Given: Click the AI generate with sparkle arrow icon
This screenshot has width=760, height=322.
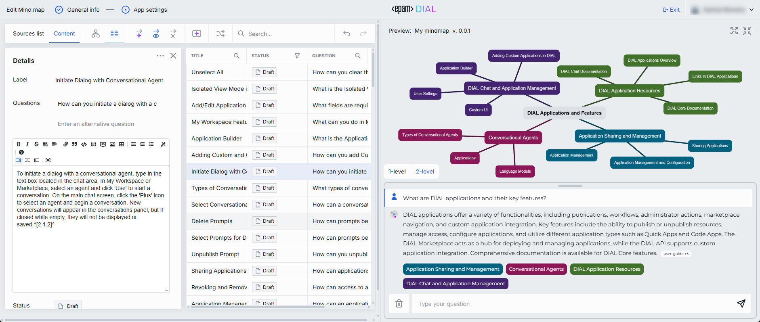Looking at the screenshot, I should pos(139,33).
